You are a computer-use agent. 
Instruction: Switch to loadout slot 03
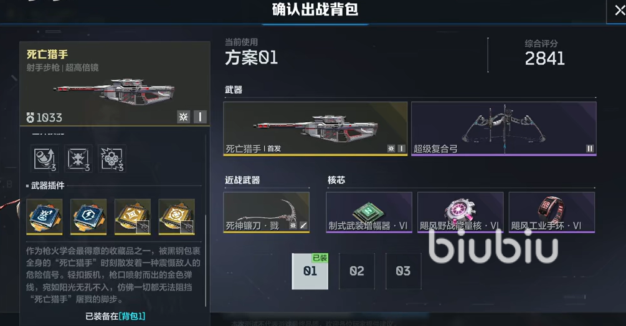click(x=403, y=271)
